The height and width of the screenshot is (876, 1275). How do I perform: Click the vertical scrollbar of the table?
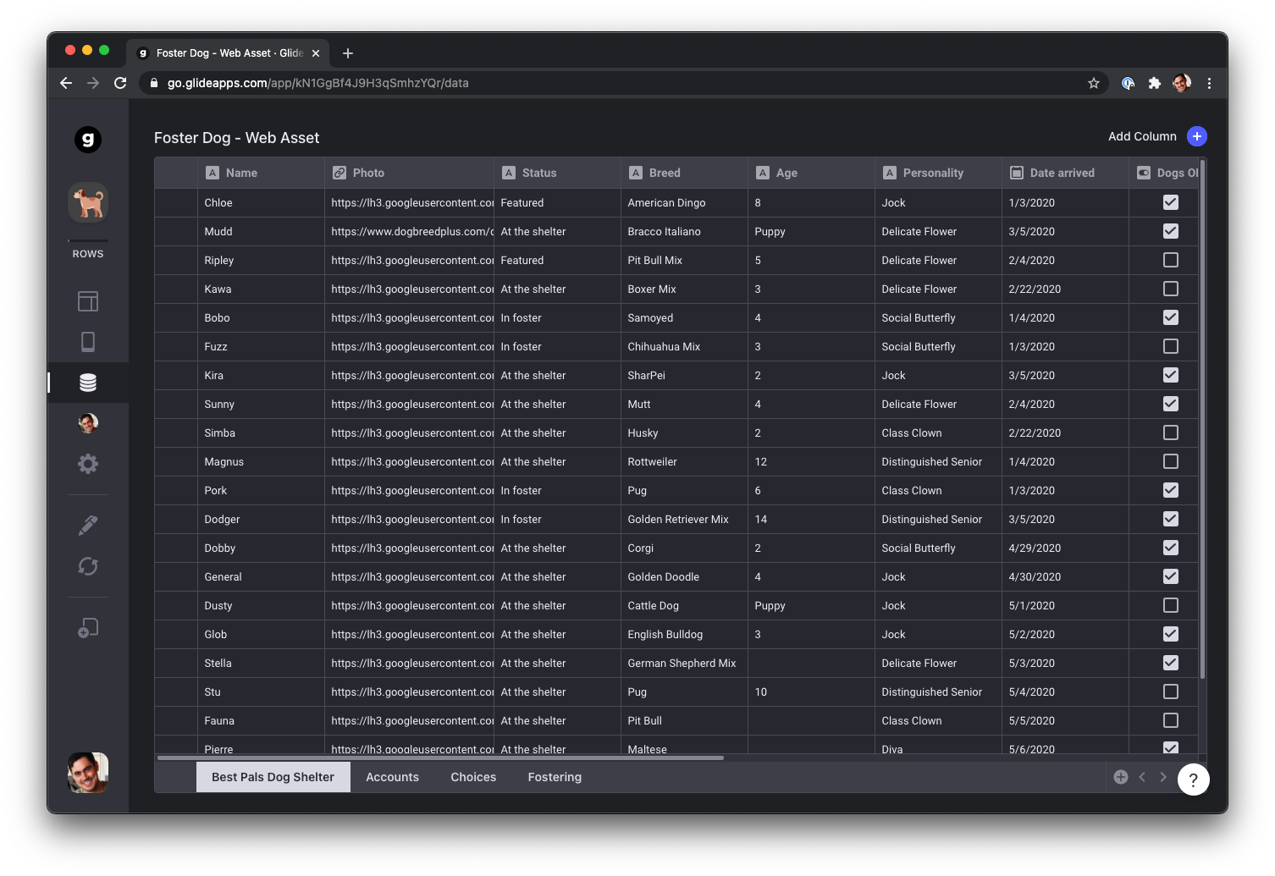pos(1202,419)
